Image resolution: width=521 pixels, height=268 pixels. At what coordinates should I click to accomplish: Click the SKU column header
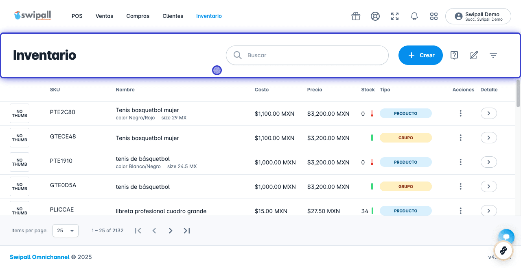[55, 90]
